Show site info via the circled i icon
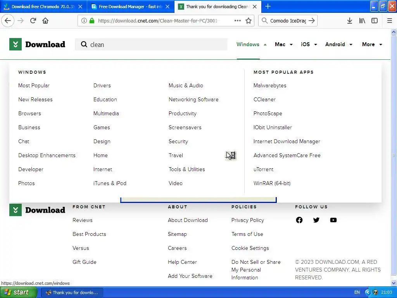The image size is (397, 298). coord(84,21)
